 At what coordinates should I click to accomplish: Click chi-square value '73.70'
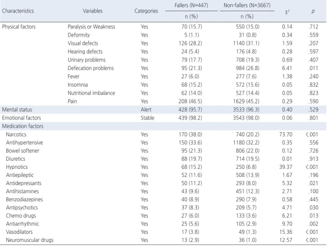(286, 135)
